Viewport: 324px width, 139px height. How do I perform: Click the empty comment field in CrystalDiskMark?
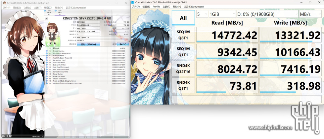[x=247, y=99]
